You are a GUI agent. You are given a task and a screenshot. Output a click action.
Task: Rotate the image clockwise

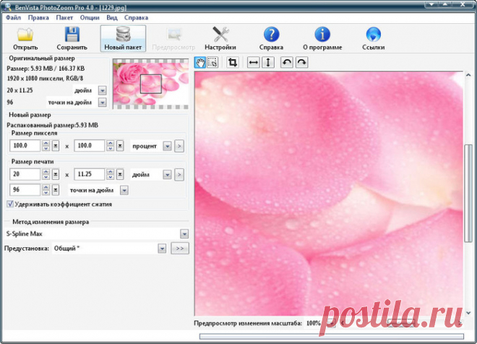coord(301,63)
